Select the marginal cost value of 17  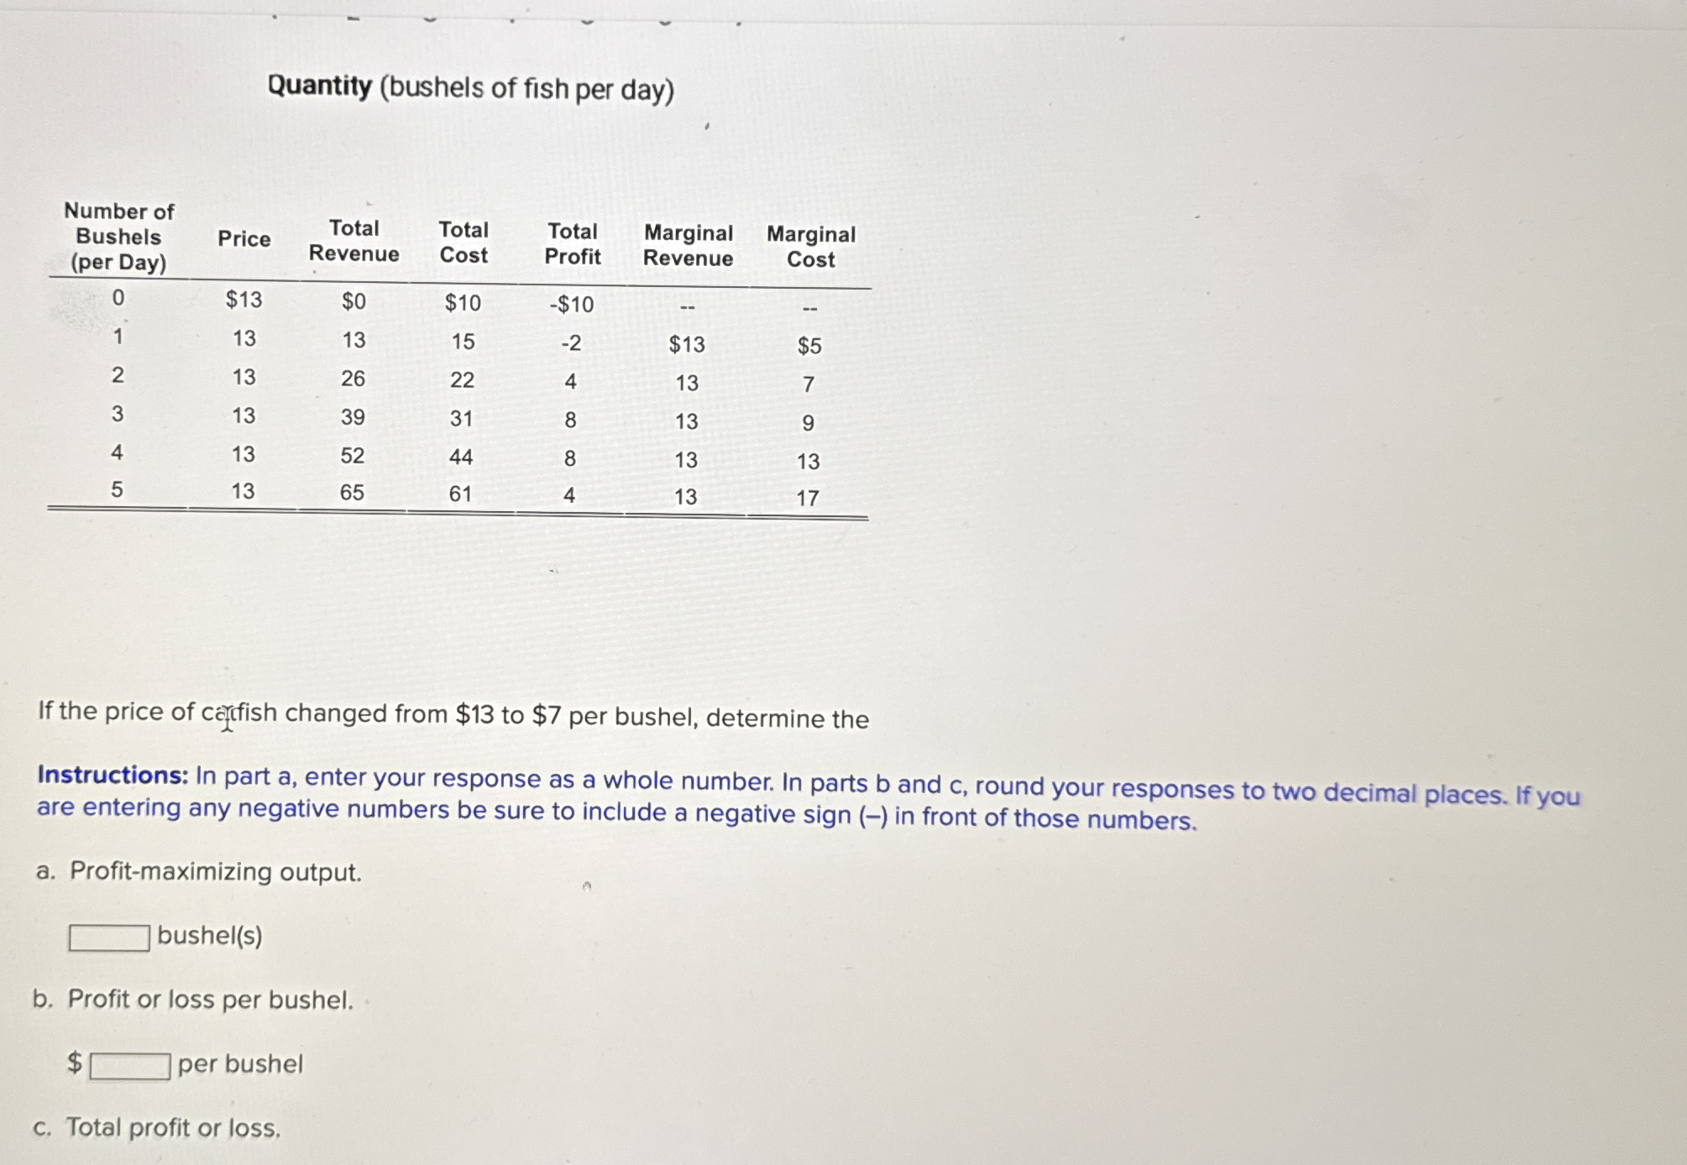(810, 497)
